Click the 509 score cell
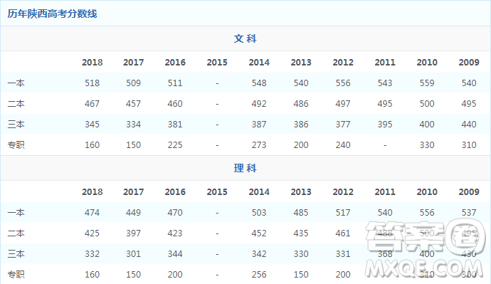The width and height of the screenshot is (491, 284). click(x=133, y=83)
